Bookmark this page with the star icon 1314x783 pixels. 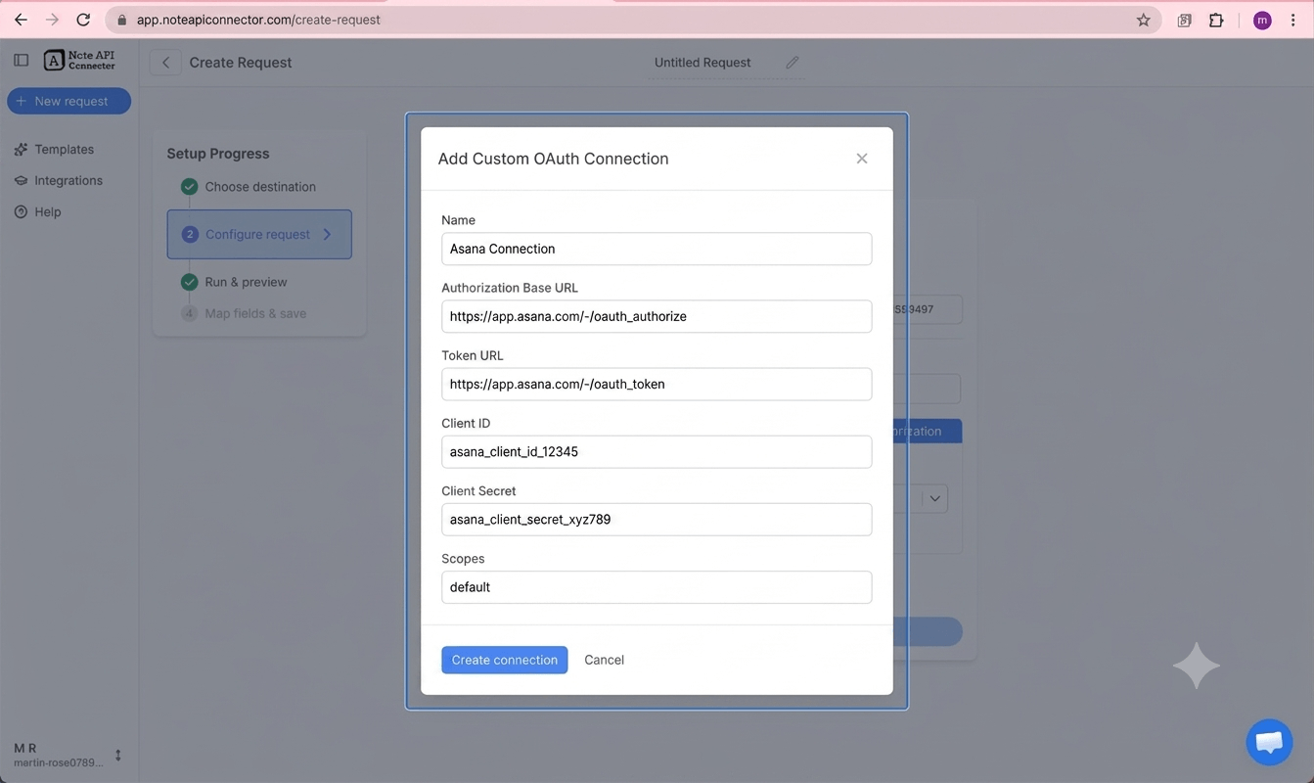[1143, 20]
